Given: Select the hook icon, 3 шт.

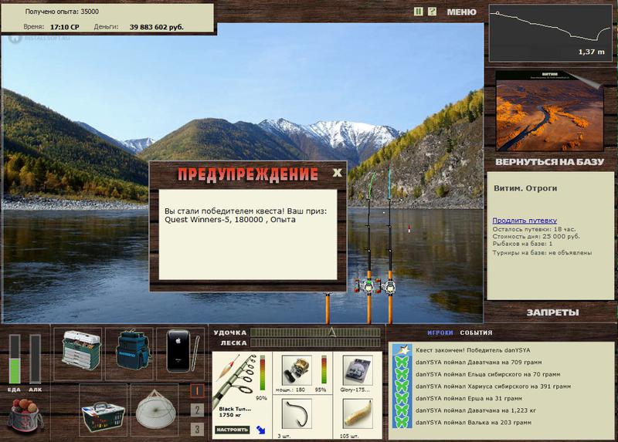Looking at the screenshot, I should tap(297, 413).
